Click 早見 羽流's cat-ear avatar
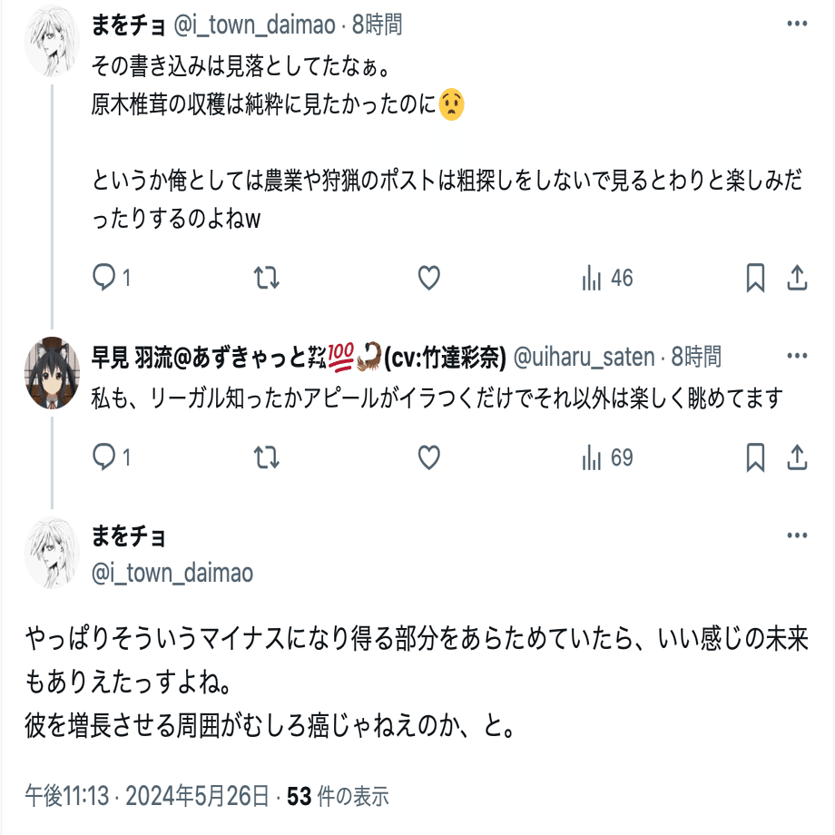Image resolution: width=835 pixels, height=835 pixels. 52,373
